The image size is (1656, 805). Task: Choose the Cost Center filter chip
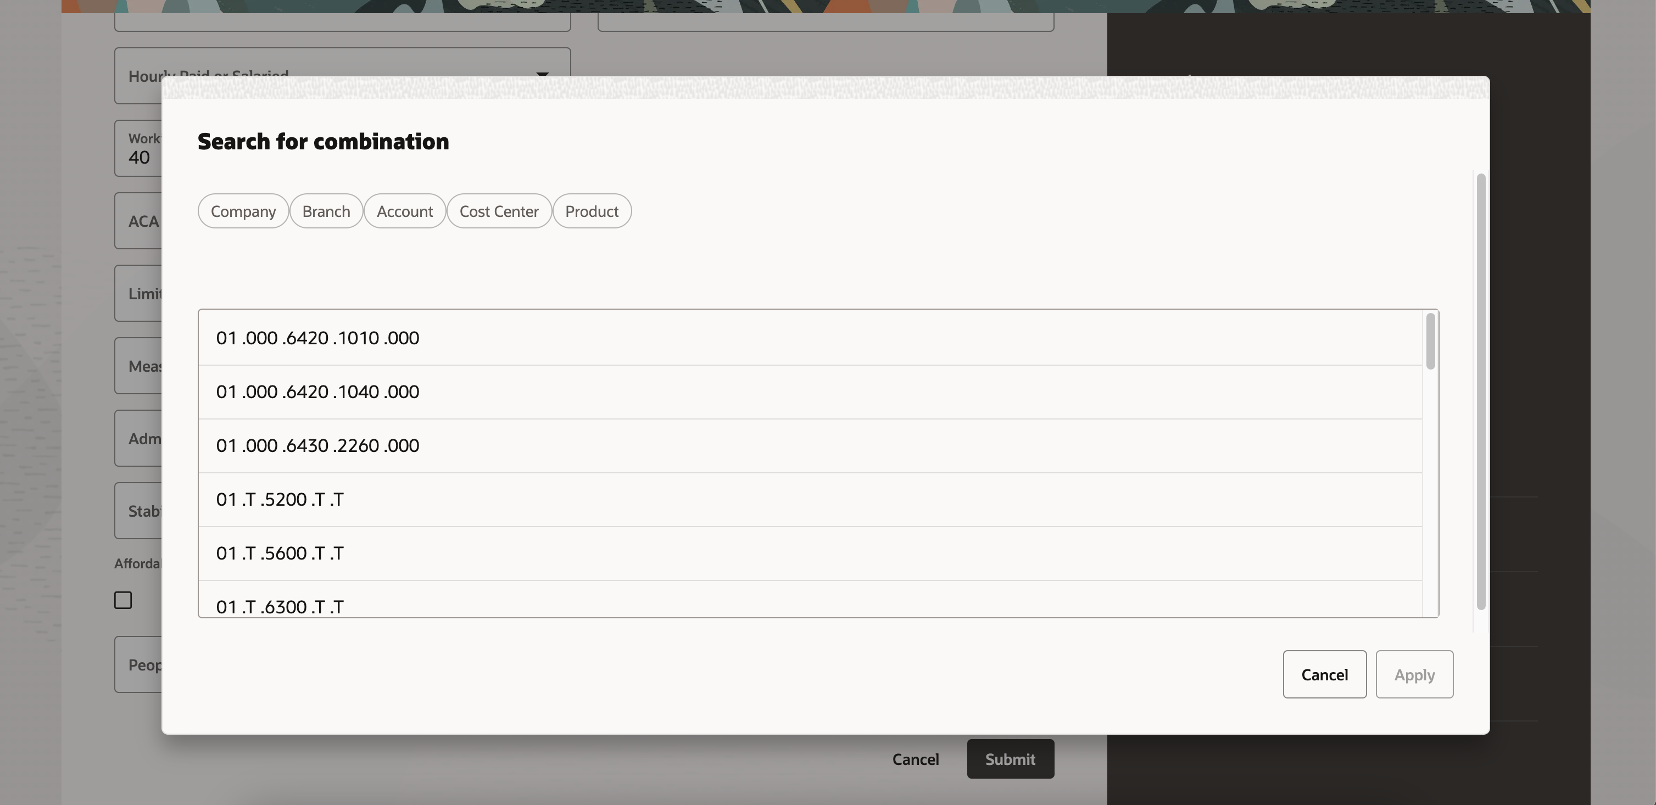(x=499, y=211)
